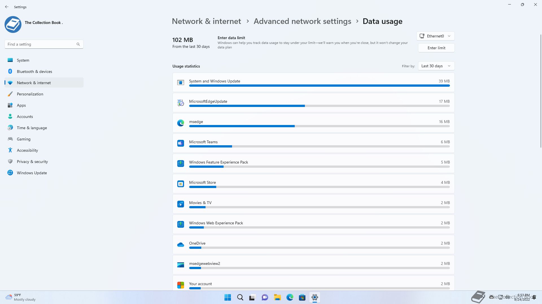
Task: Click the Usage statistics heading
Action: pyautogui.click(x=186, y=66)
